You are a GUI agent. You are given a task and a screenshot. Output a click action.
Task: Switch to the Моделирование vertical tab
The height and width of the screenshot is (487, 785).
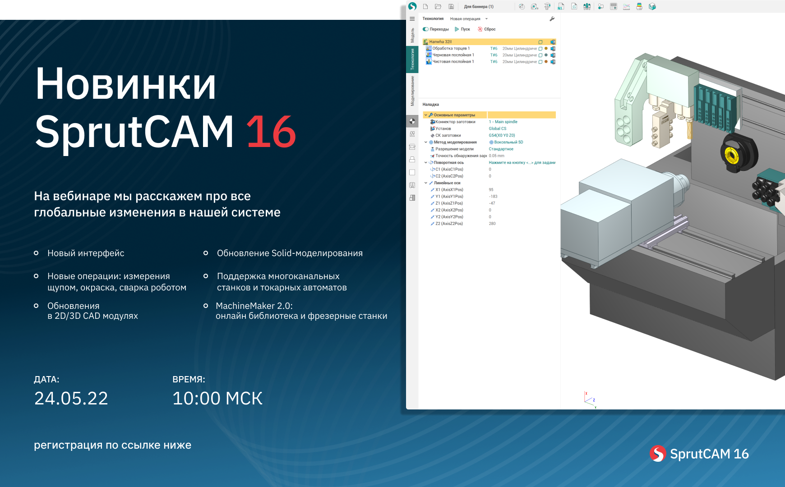[x=412, y=91]
